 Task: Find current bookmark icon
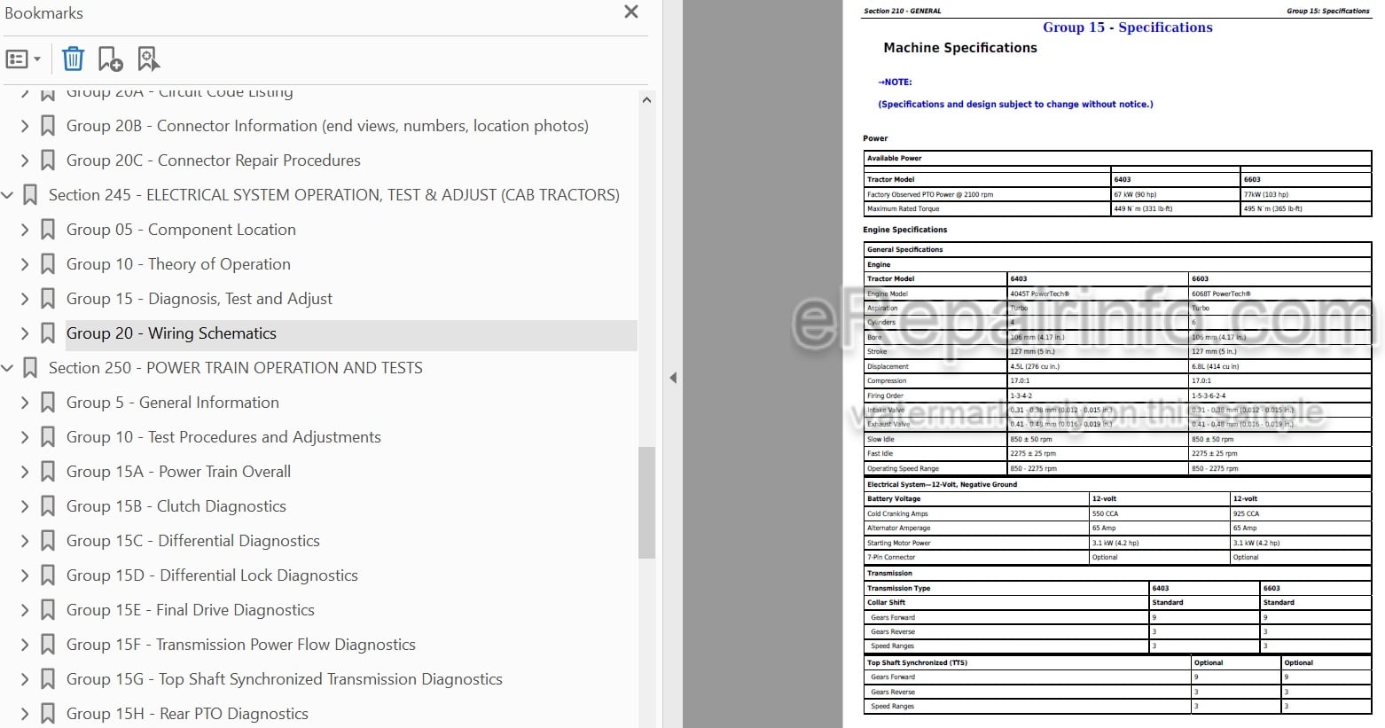click(148, 59)
